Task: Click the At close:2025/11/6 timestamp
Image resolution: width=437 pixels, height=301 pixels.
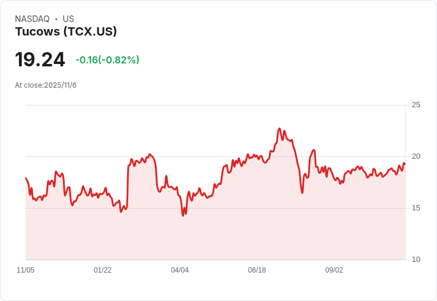Action: click(46, 85)
